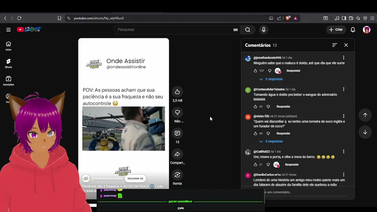Image resolution: width=377 pixels, height=212 pixels.
Task: Dislike the Short with thumbs down
Action: tap(177, 112)
